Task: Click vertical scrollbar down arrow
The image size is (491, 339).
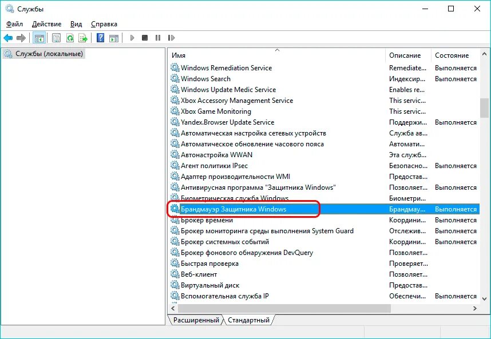Action: 484,299
